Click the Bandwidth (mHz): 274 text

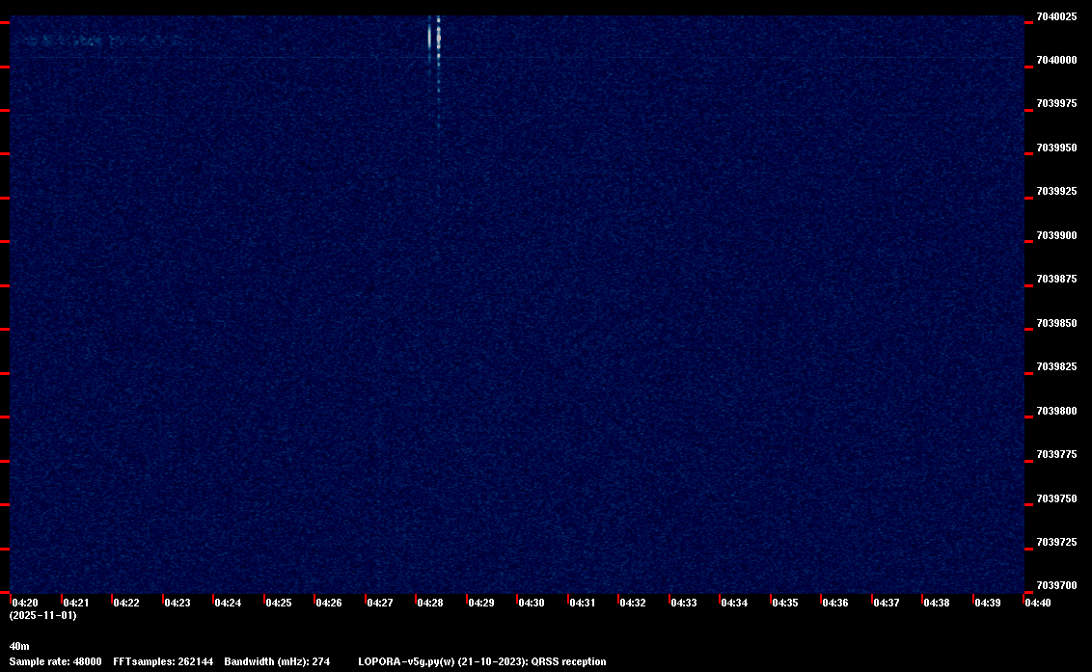coord(277,661)
